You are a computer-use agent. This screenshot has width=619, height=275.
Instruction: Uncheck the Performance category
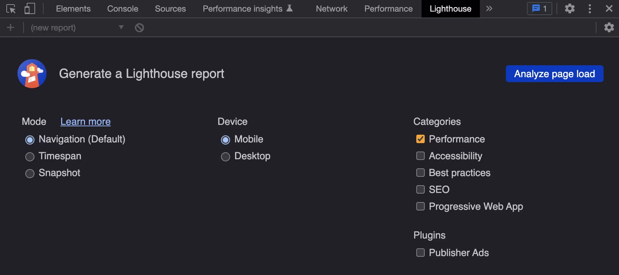point(421,139)
